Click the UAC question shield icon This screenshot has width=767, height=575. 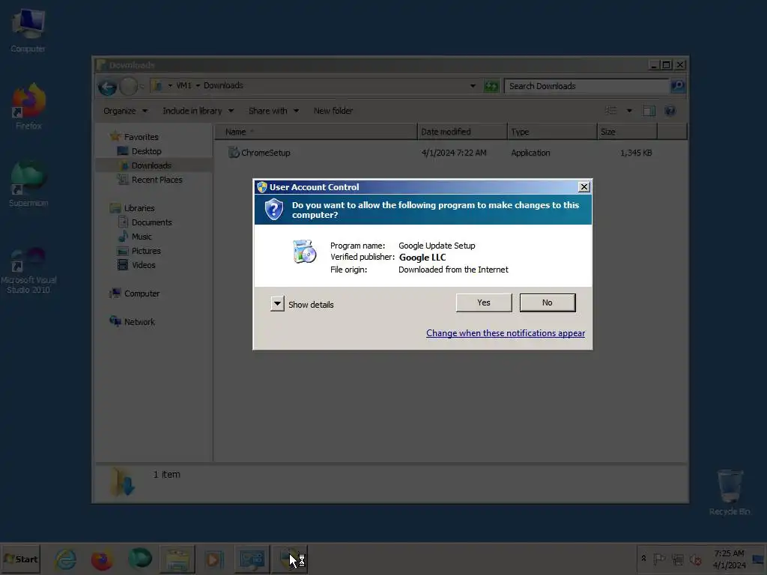coord(274,210)
